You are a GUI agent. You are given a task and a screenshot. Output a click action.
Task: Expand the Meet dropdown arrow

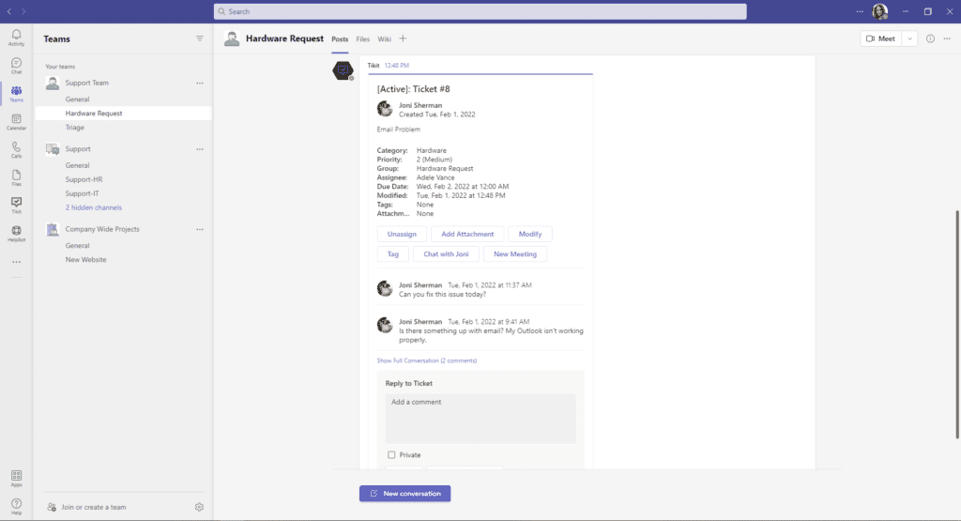click(x=909, y=38)
